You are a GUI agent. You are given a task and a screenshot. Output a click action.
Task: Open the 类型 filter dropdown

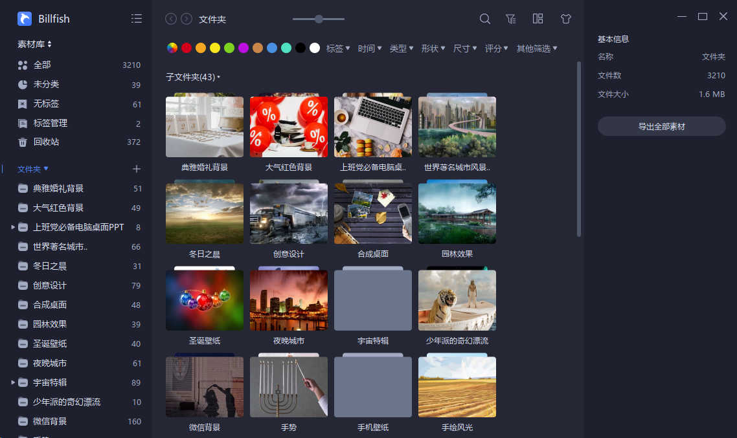pos(402,49)
